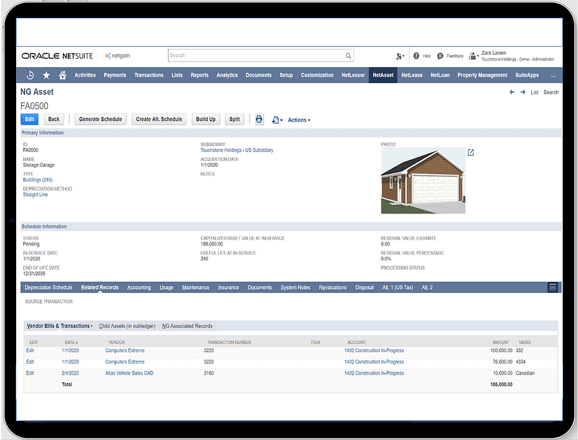This screenshot has height=440, width=578.
Task: Edit the Atlas Vehicle Sales row
Action: tap(30, 374)
